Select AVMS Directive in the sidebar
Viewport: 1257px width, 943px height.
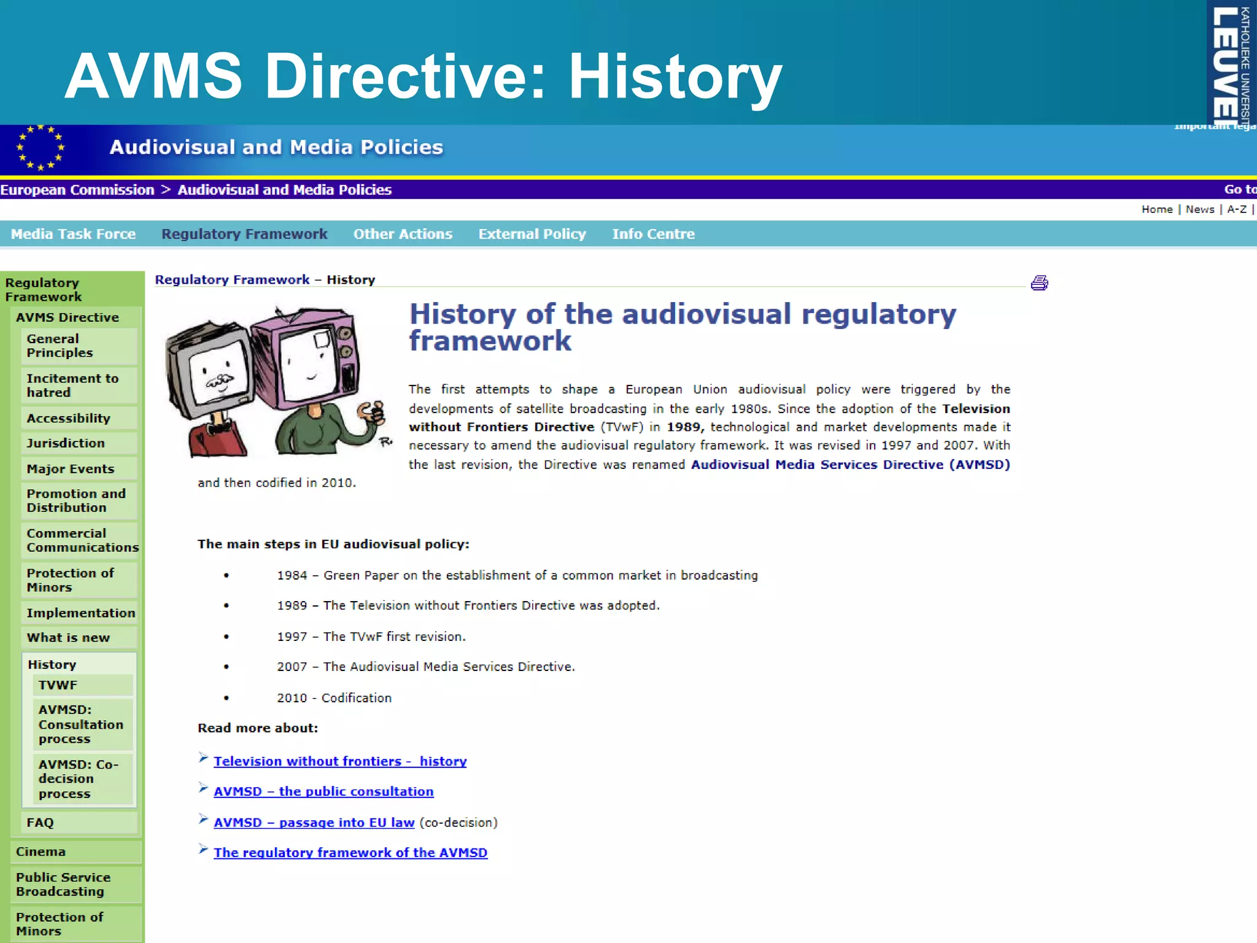pos(68,317)
